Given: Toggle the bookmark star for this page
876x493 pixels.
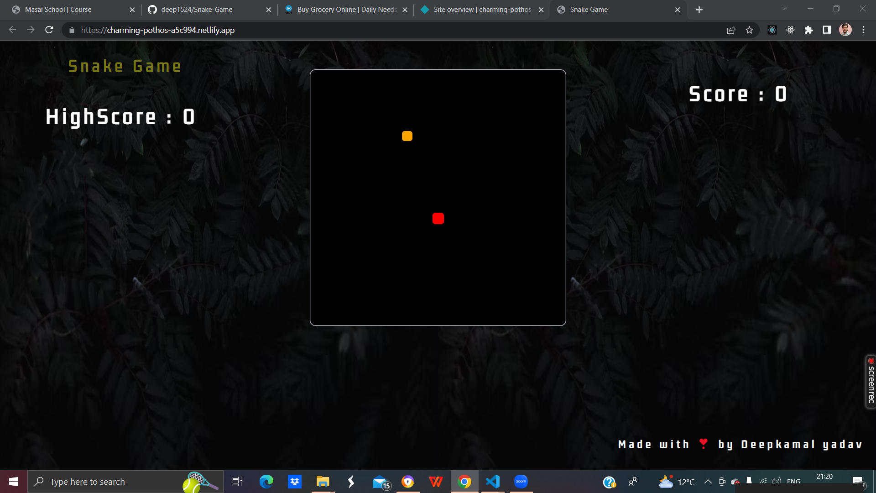Looking at the screenshot, I should pos(749,30).
